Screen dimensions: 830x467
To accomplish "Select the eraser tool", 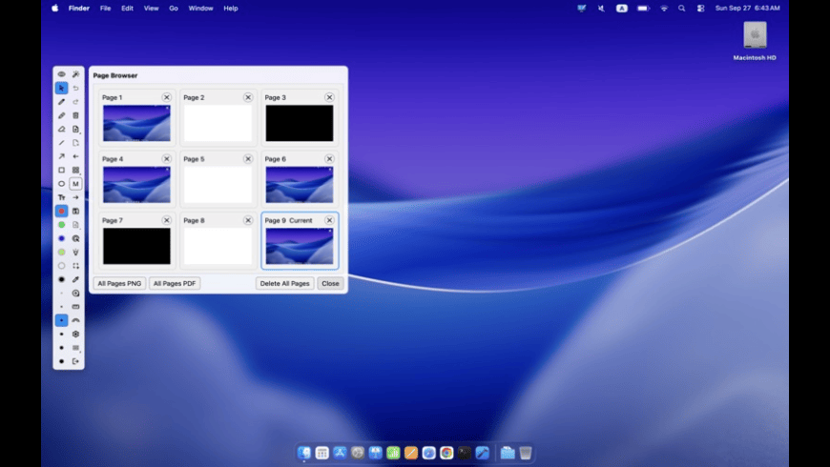I will [61, 129].
